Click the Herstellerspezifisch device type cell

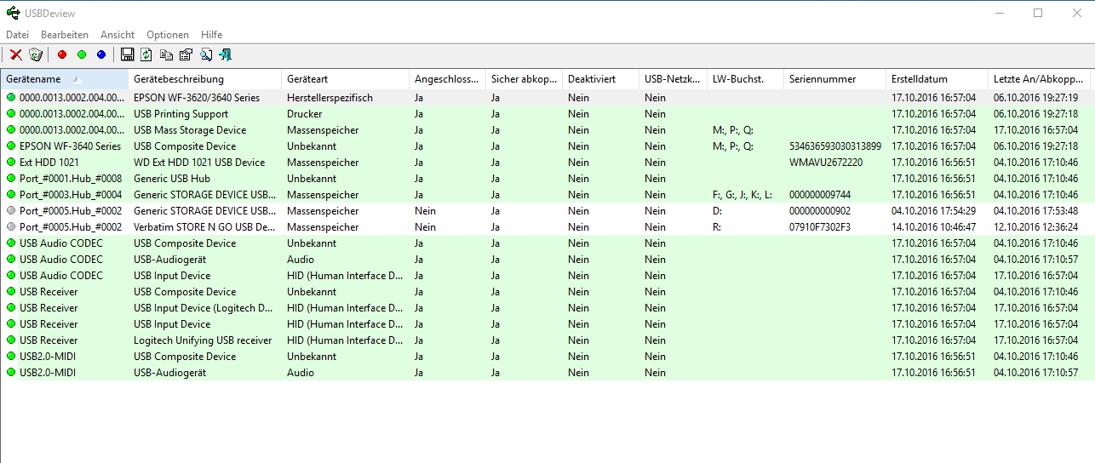(x=330, y=98)
